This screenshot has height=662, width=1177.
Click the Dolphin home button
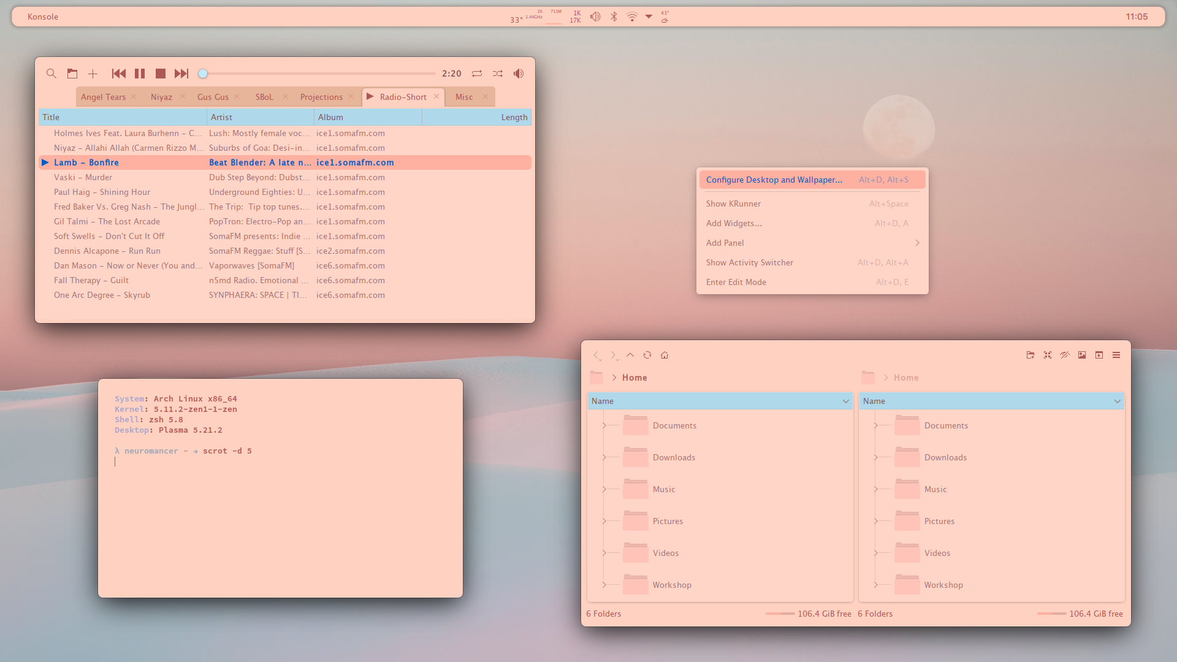point(665,355)
